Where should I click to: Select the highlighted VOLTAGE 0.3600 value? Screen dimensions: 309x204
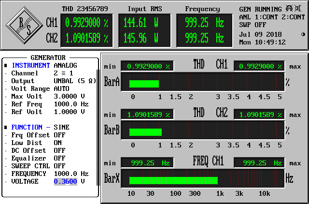click(66, 181)
